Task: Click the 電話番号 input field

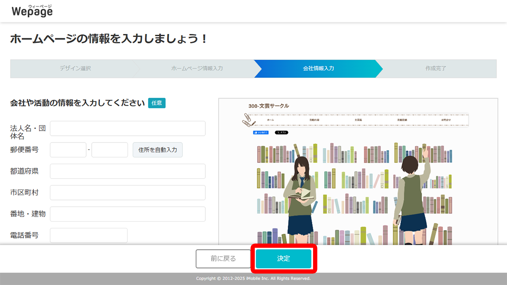Action: [88, 235]
